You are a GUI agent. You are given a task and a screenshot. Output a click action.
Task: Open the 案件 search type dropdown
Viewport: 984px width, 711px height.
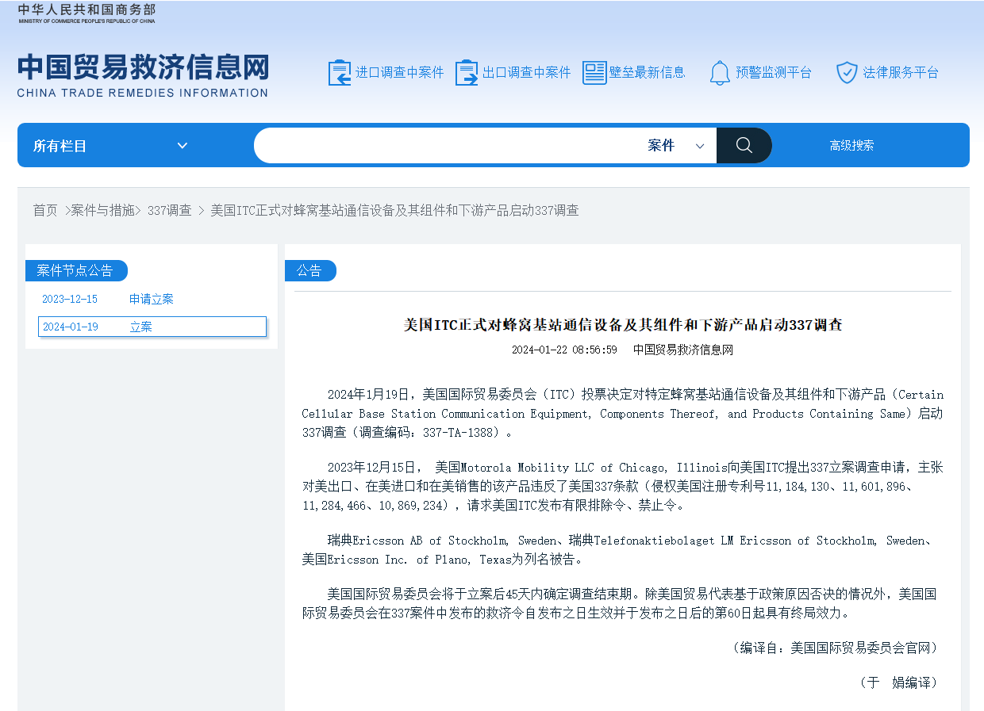click(x=676, y=146)
